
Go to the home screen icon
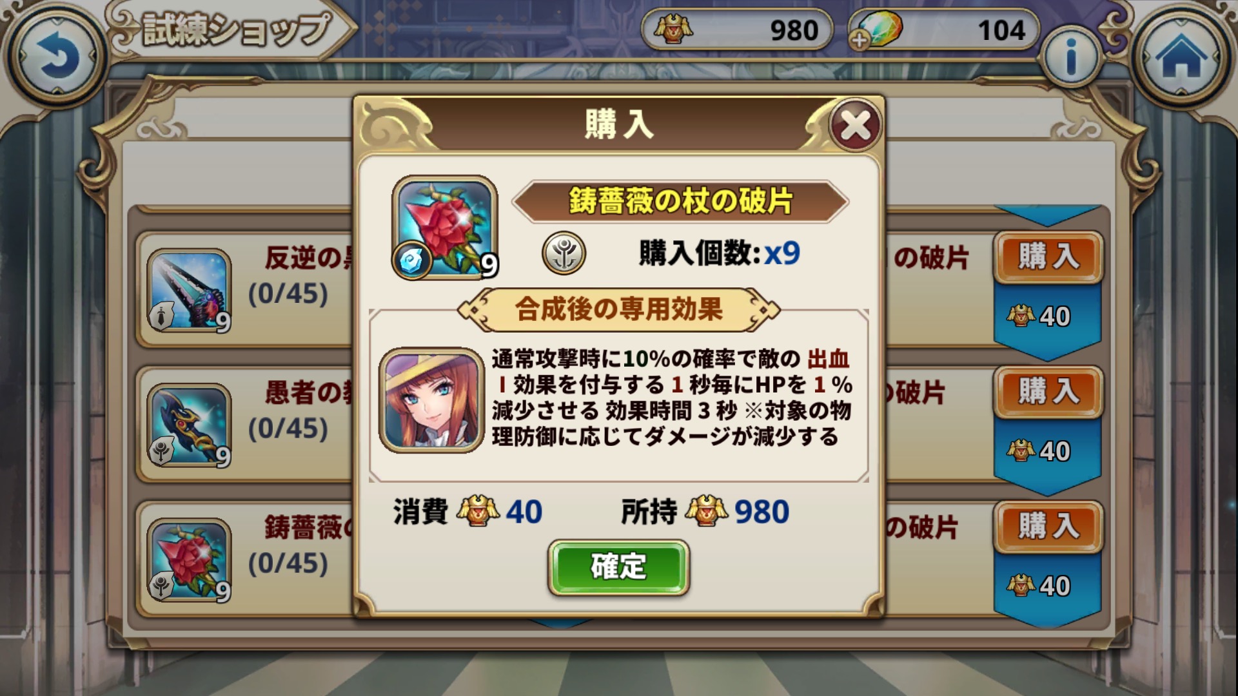1182,58
